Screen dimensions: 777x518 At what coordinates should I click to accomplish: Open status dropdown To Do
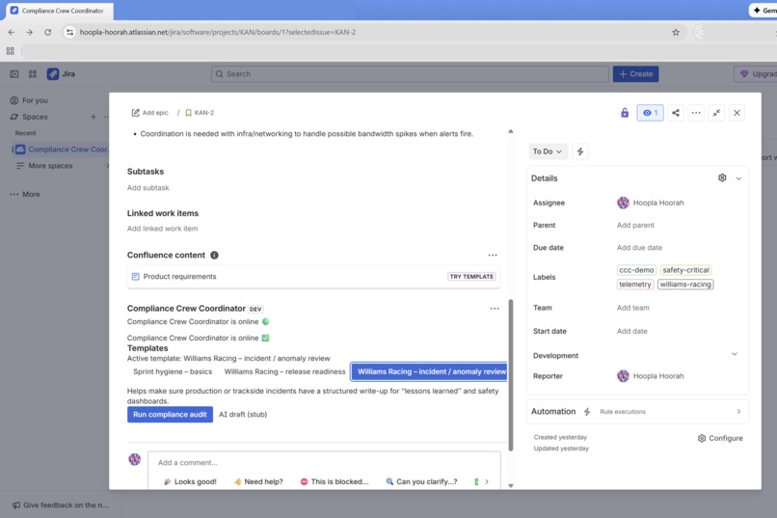click(x=547, y=151)
